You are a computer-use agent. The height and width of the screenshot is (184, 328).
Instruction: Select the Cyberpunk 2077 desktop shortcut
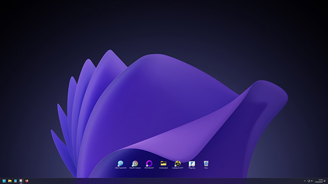[x=178, y=164]
